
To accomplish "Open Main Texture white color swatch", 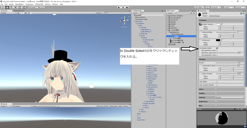I will point(218,24).
